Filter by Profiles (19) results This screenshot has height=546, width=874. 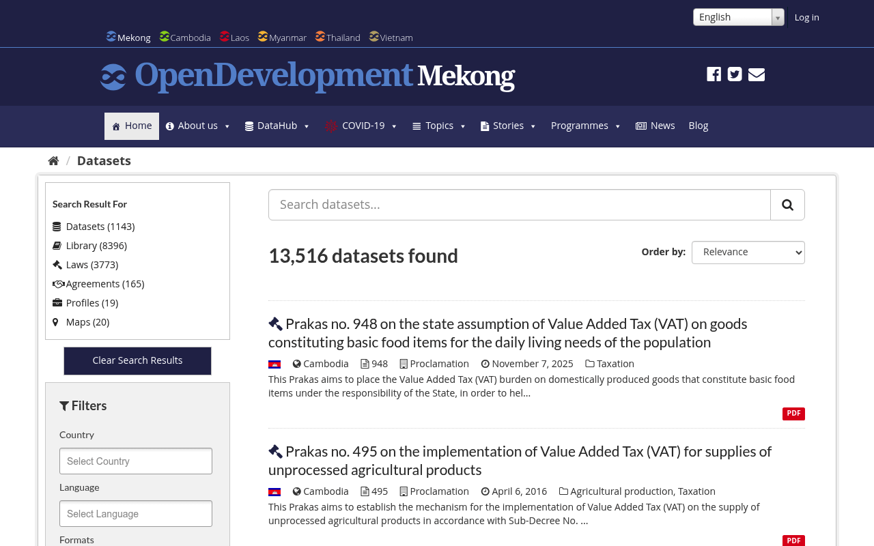[92, 303]
